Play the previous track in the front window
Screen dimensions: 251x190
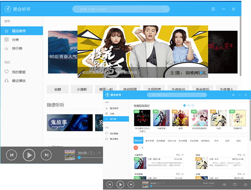[x=110, y=185]
